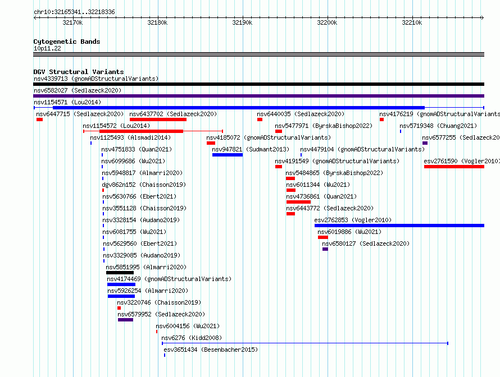
Task: Click the 10p11.22 cytogenetic band bar
Action: click(x=258, y=55)
